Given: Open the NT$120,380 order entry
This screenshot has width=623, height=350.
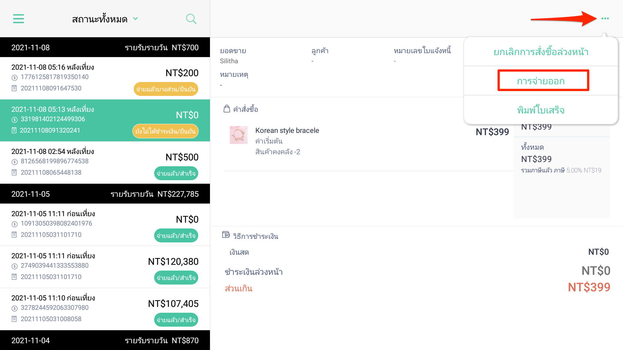Looking at the screenshot, I should click(x=105, y=267).
